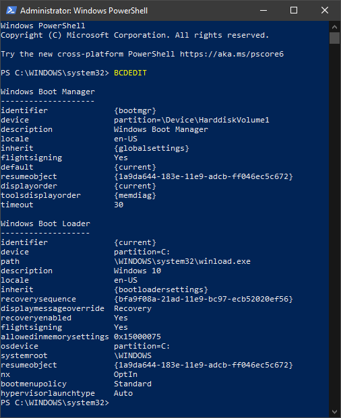Viewport: 341px width, 418px height.
Task: Click the {bootloadersettings} value
Action: pos(161,289)
